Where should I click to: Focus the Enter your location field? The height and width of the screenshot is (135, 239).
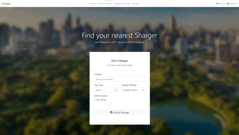point(120,79)
